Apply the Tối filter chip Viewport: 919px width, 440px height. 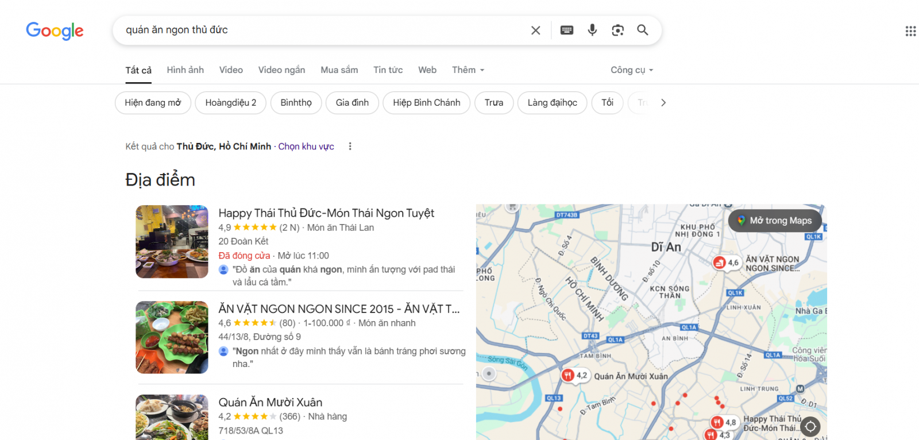pyautogui.click(x=608, y=103)
